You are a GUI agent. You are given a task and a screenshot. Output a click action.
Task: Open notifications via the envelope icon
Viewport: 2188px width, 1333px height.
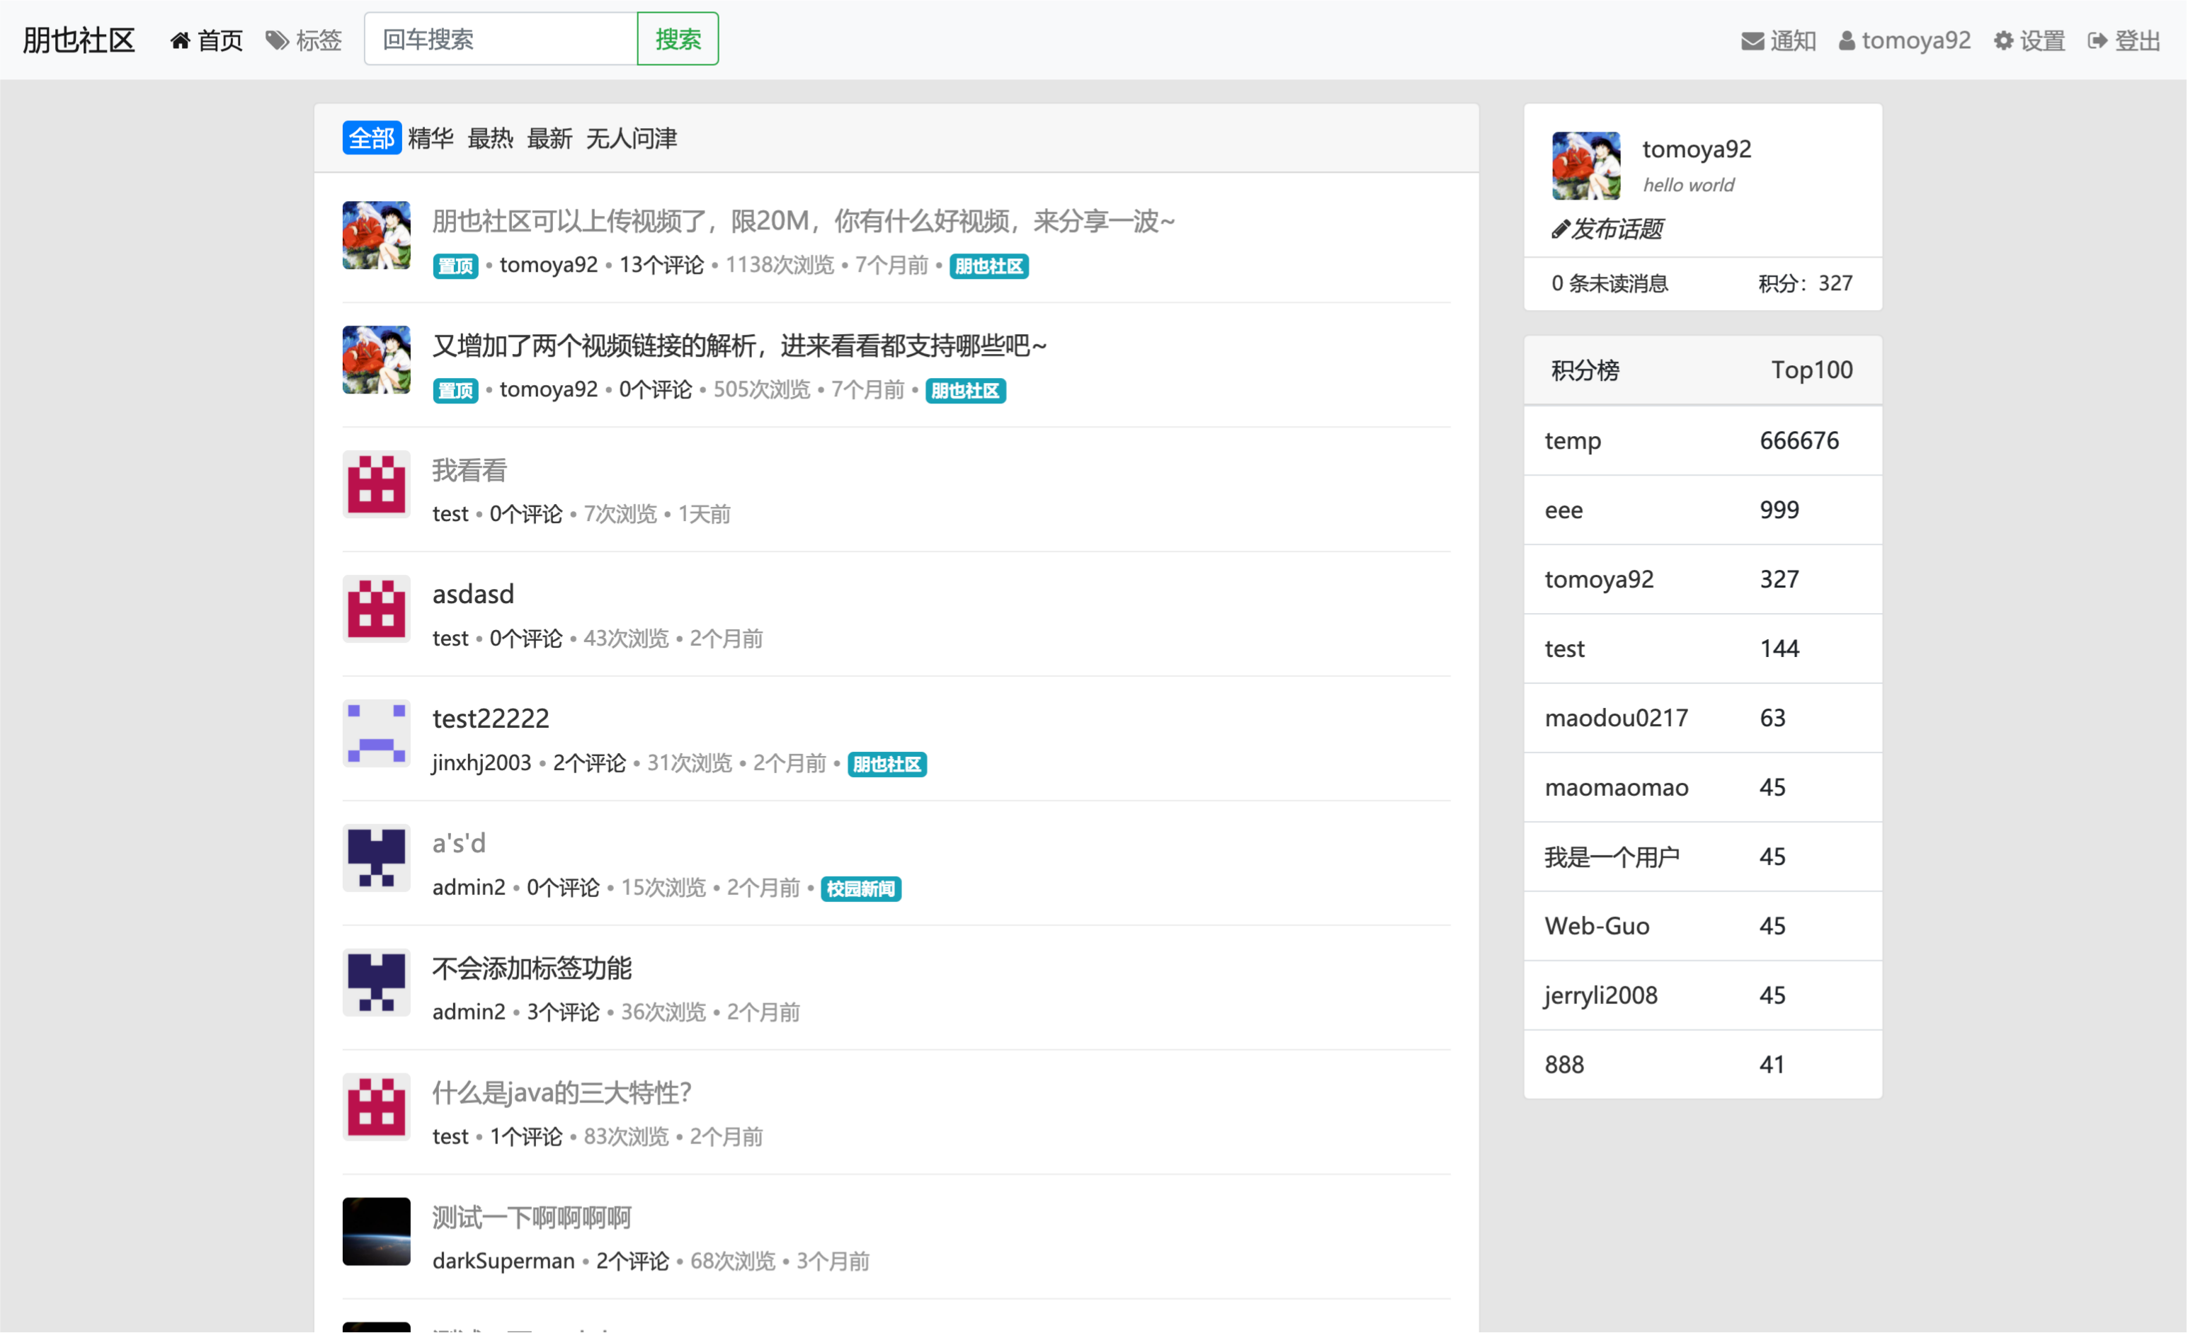[x=1751, y=40]
